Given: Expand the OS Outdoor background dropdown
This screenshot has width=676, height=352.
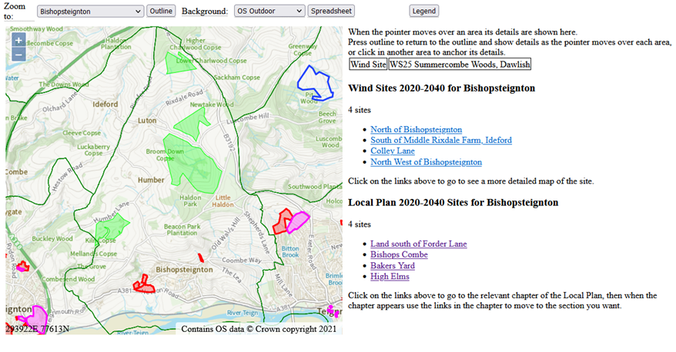Looking at the screenshot, I should [269, 11].
